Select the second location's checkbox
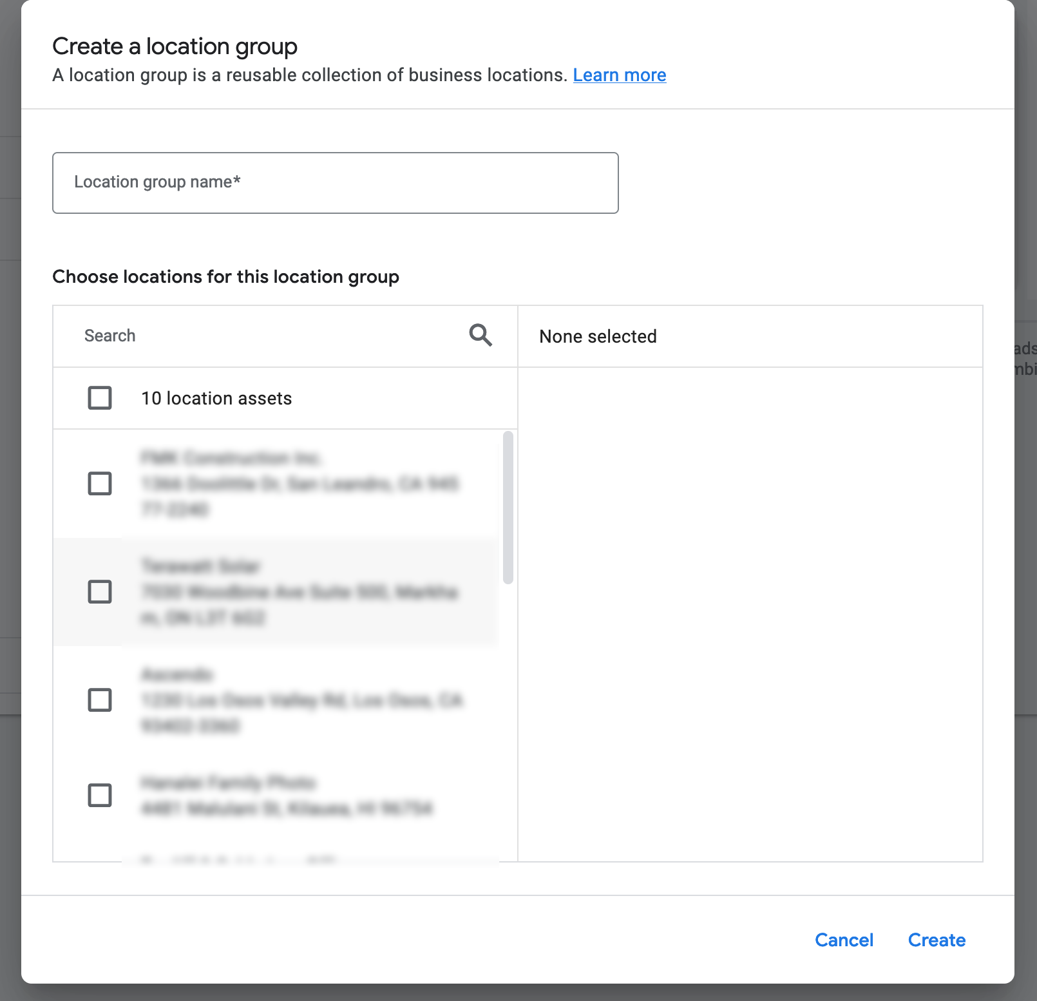The width and height of the screenshot is (1037, 1001). [x=100, y=592]
